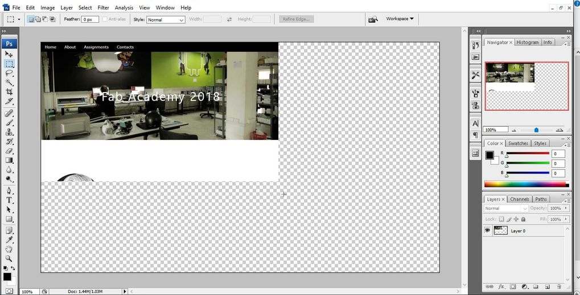Click Link layers icon
This screenshot has width=580, height=295.
tap(489, 286)
